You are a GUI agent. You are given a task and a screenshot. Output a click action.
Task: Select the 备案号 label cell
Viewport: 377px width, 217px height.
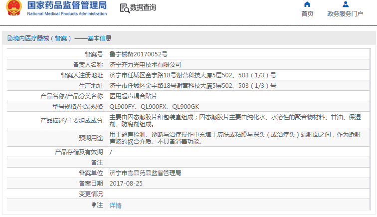click(x=94, y=54)
